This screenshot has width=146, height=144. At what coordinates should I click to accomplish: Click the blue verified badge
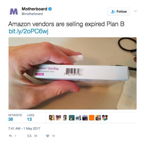tap(50, 9)
